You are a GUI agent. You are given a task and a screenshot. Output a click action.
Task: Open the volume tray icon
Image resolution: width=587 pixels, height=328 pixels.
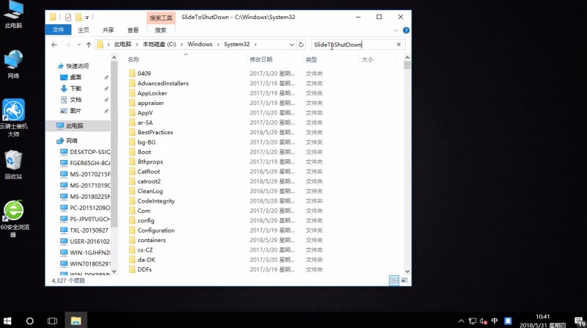tap(483, 321)
